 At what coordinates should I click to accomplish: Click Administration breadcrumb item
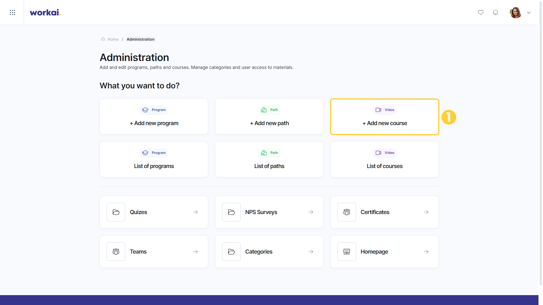pyautogui.click(x=141, y=39)
